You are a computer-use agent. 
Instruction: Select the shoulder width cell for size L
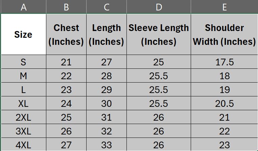point(224,90)
